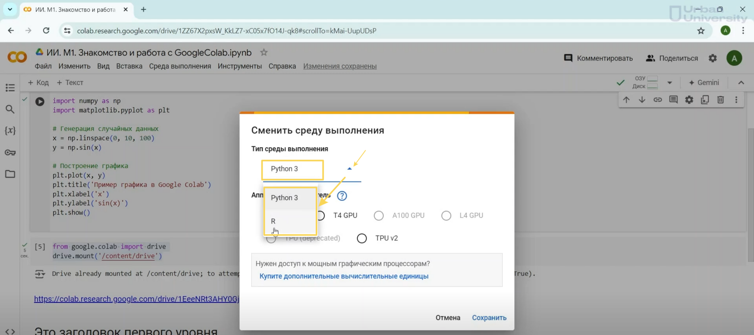Open the variables panel in sidebar

pos(10,131)
